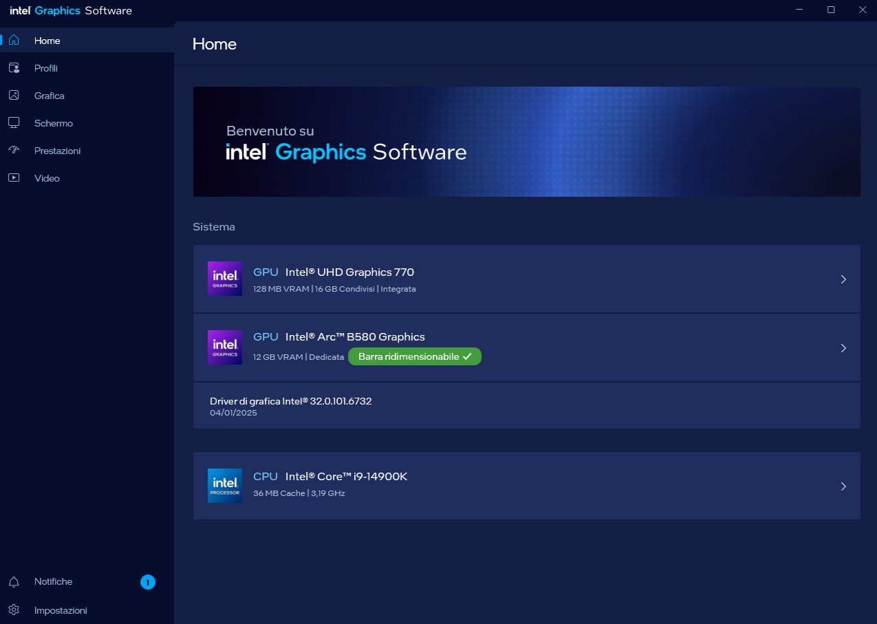Click the Grafica picture icon

click(x=14, y=96)
